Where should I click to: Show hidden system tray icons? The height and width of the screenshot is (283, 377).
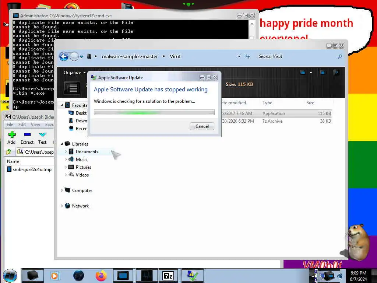313,276
